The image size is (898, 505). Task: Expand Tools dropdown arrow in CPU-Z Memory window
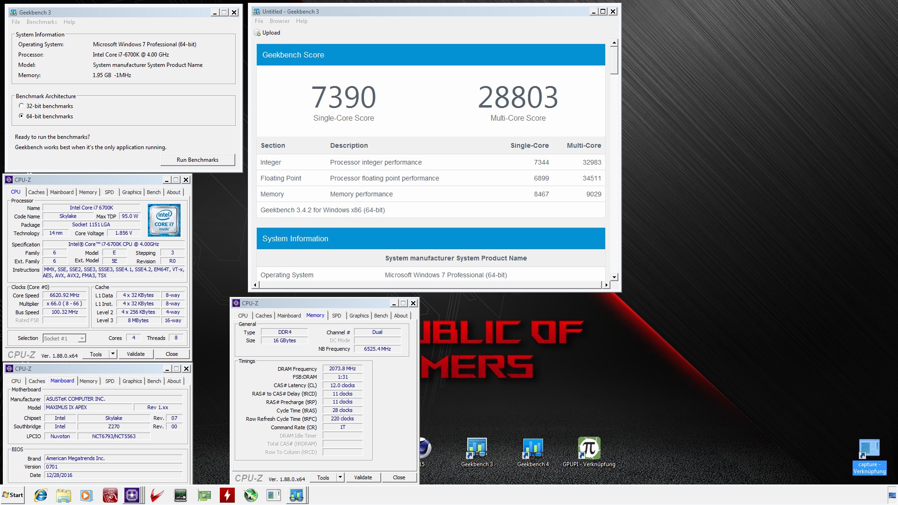pos(340,477)
